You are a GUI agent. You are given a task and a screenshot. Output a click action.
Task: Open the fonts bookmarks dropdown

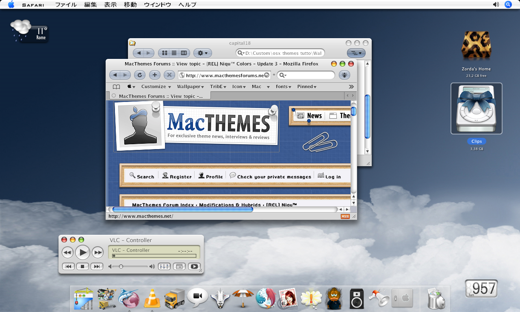click(x=284, y=87)
